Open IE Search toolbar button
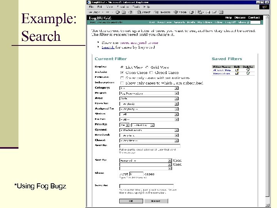The width and height of the screenshot is (277, 208). (x=144, y=12)
